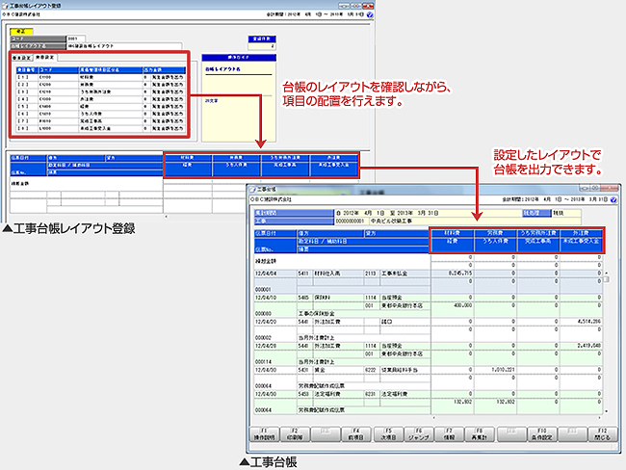
Task: Click layout registration window title icon
Action: pos(5,6)
